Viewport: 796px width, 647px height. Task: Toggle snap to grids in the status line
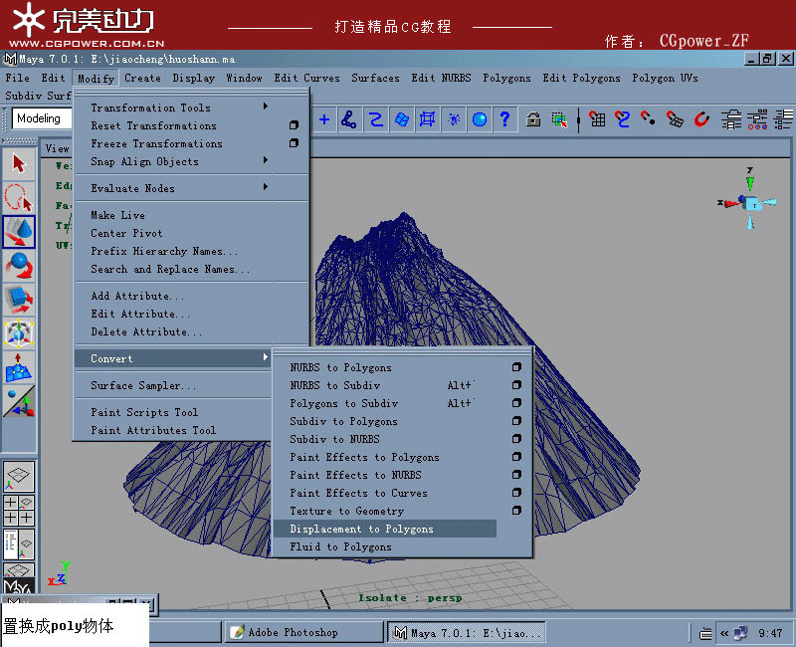click(323, 118)
